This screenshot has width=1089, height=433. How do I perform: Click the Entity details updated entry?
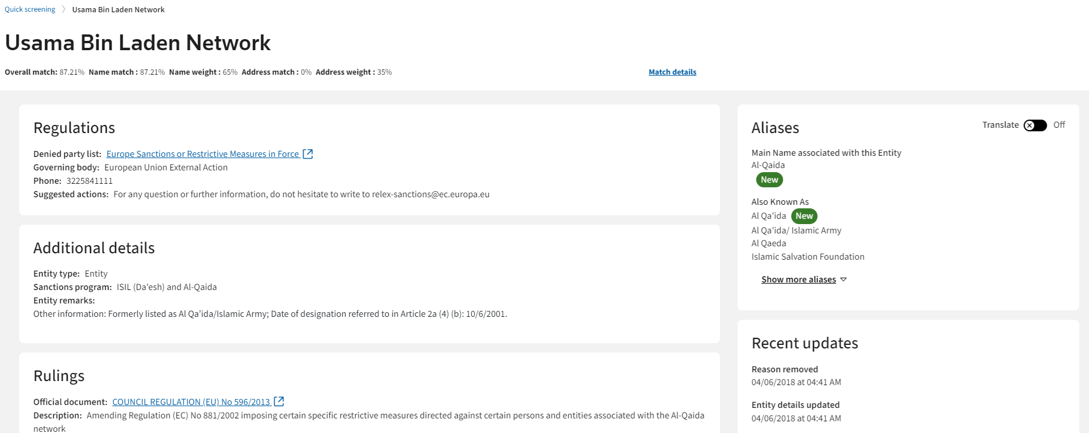pos(795,405)
